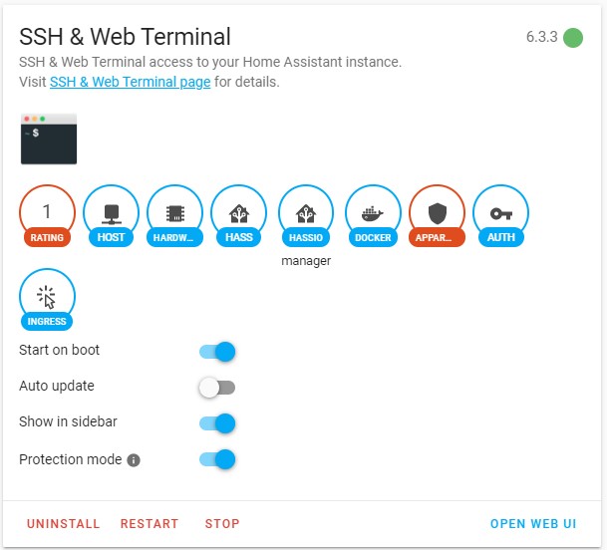Open the SSH & Web Terminal page link

point(130,82)
